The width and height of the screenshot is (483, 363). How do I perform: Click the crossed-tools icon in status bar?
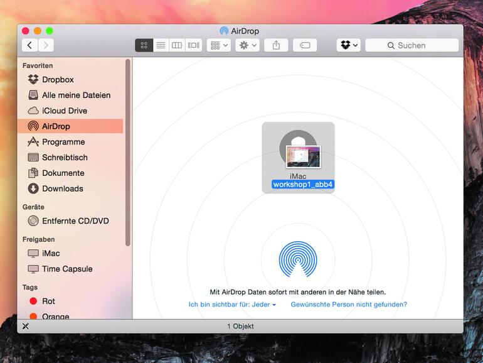click(x=26, y=326)
